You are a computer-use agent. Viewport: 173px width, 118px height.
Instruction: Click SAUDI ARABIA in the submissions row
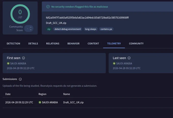click(x=50, y=102)
